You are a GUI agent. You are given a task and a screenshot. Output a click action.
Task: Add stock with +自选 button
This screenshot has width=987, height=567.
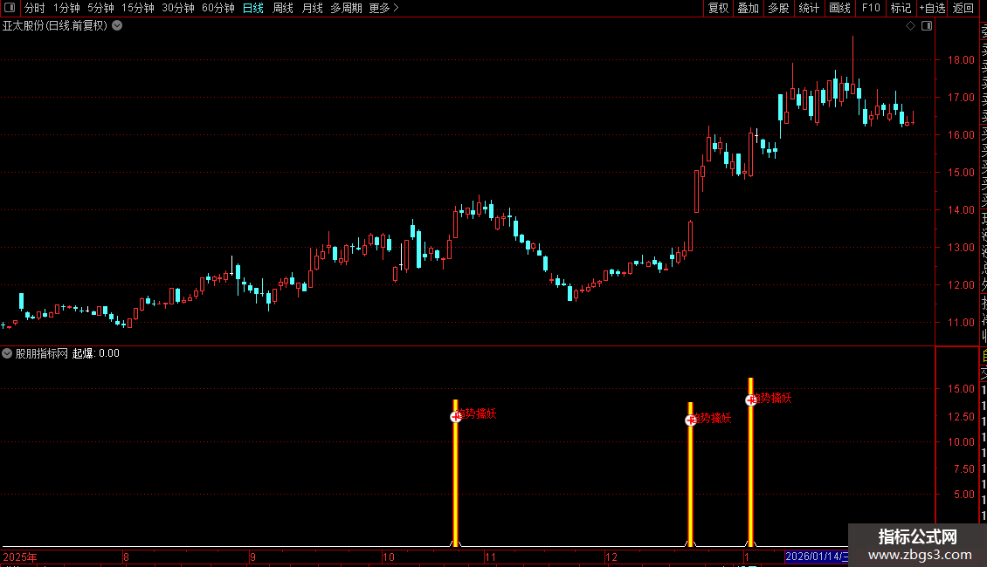pyautogui.click(x=932, y=8)
